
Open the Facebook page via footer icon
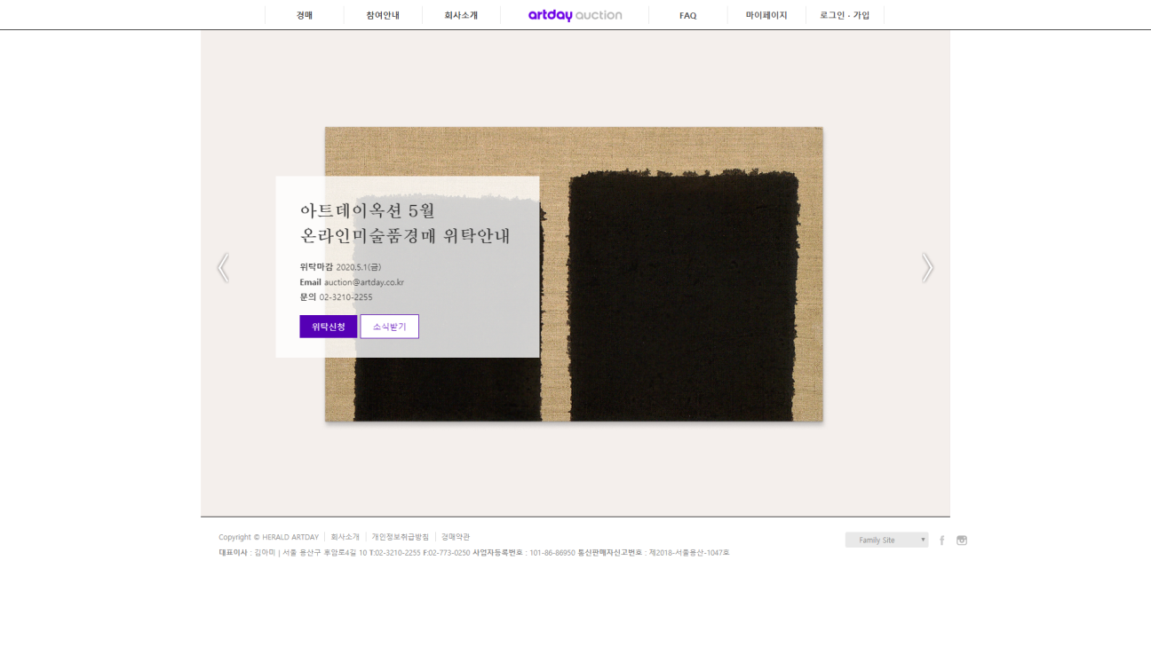click(941, 540)
